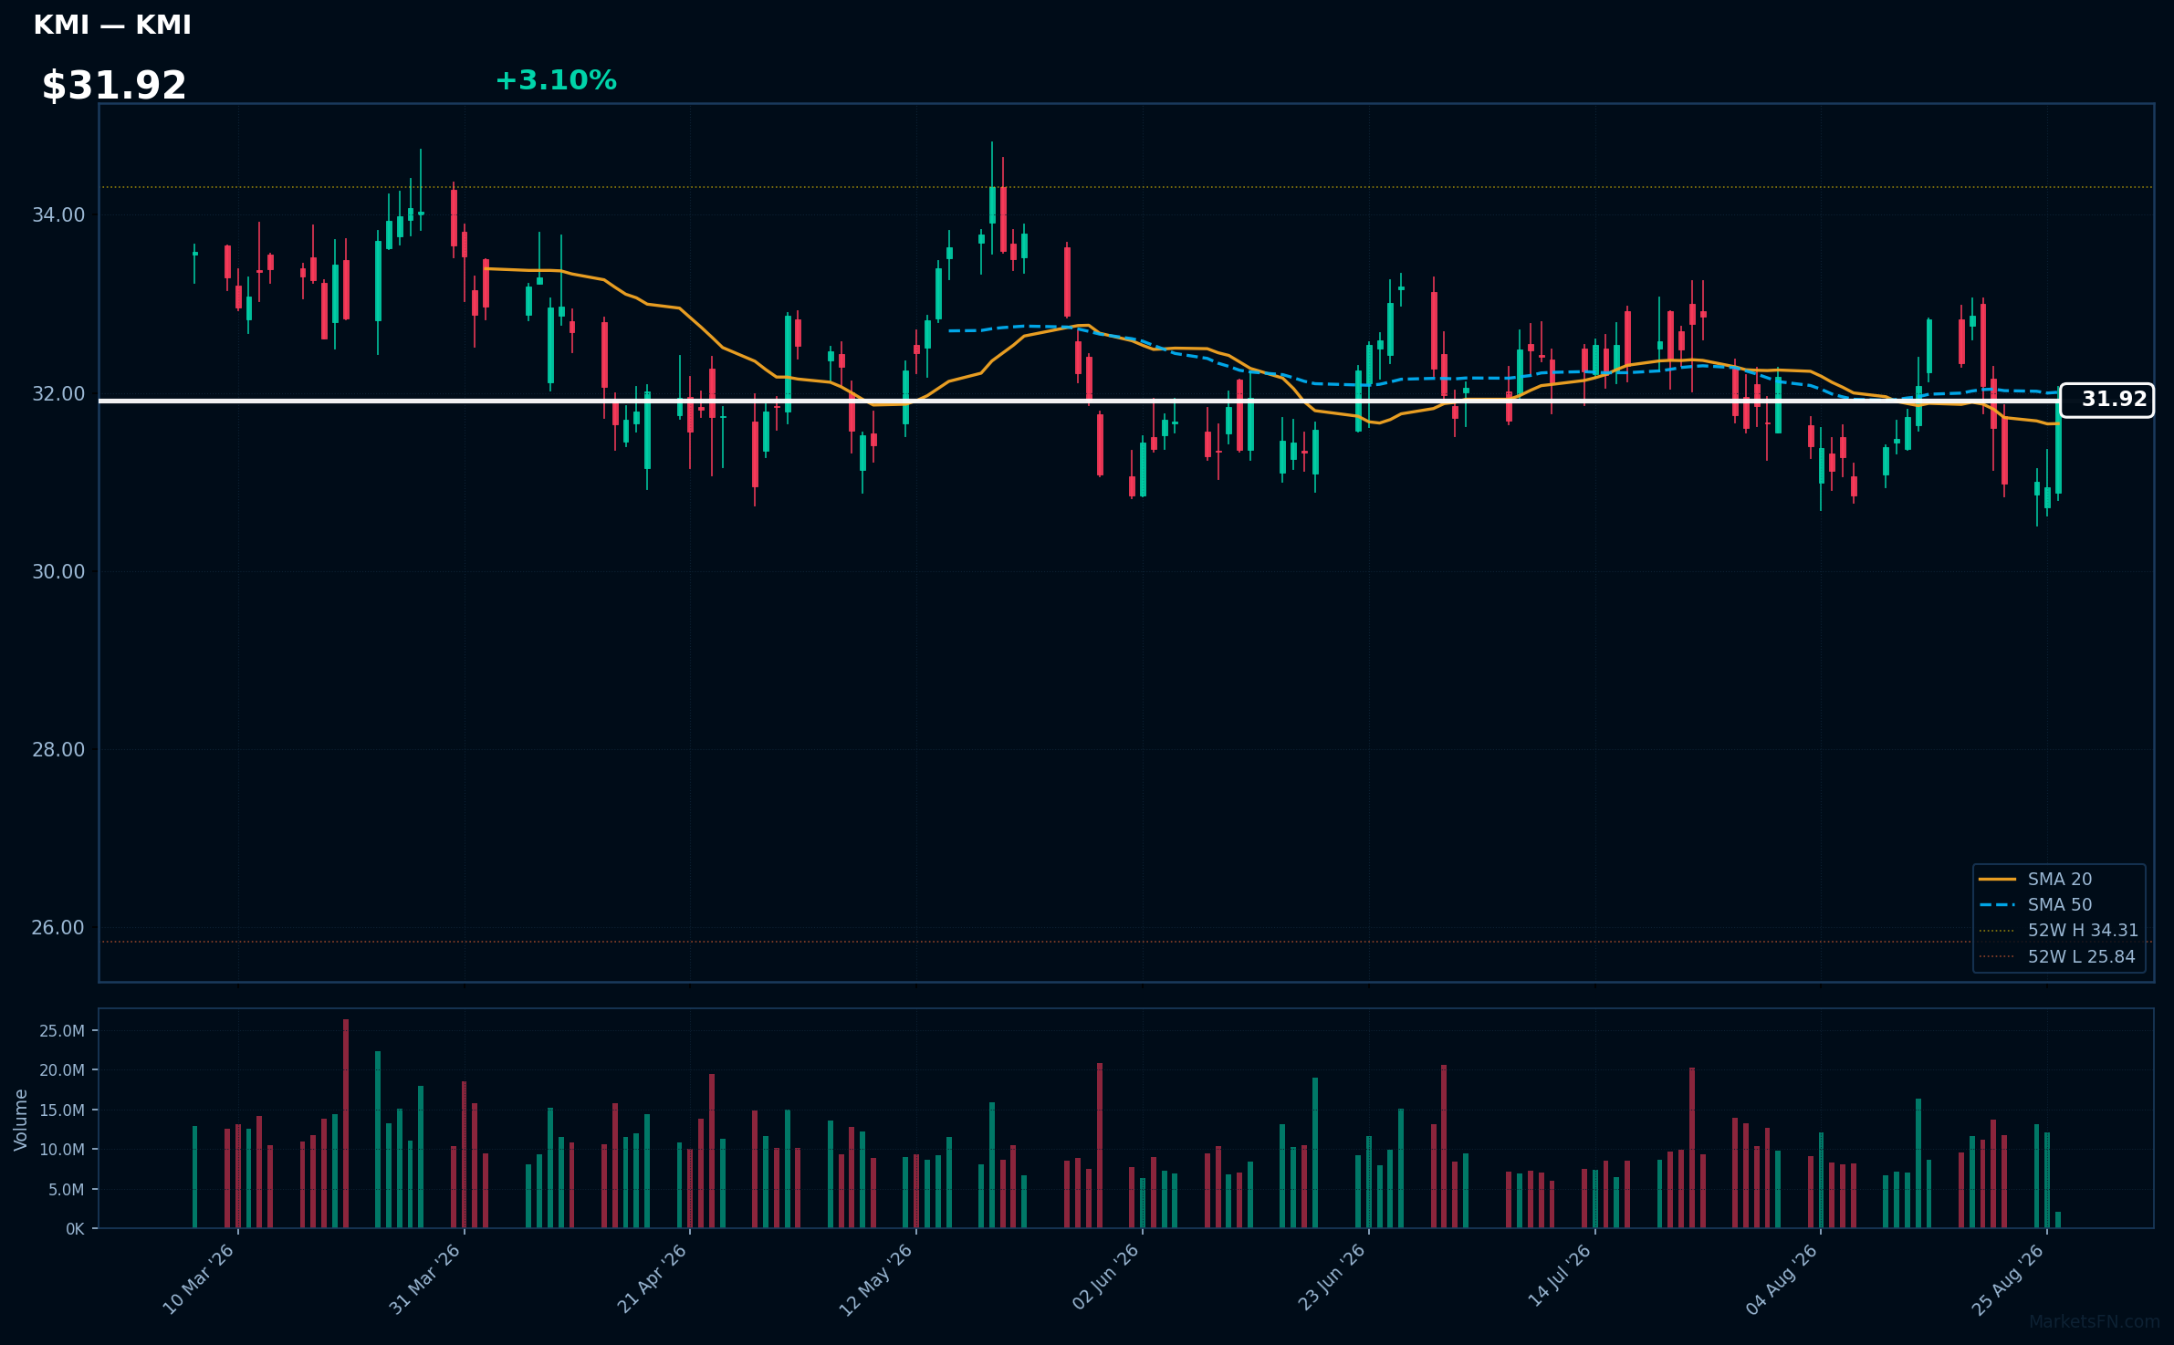Click the 21 Apr '26 date label
Image resolution: width=2174 pixels, height=1345 pixels.
coord(652,1279)
